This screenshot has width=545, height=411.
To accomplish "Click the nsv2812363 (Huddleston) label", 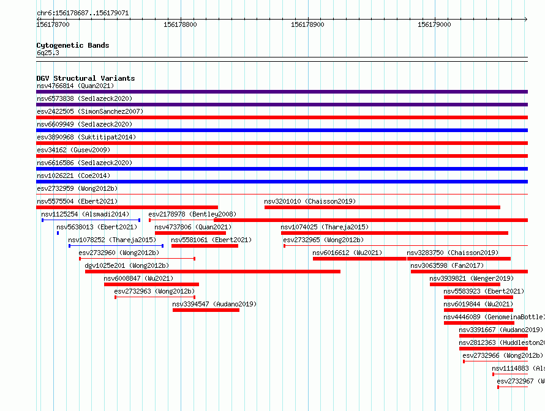I will 502,342.
